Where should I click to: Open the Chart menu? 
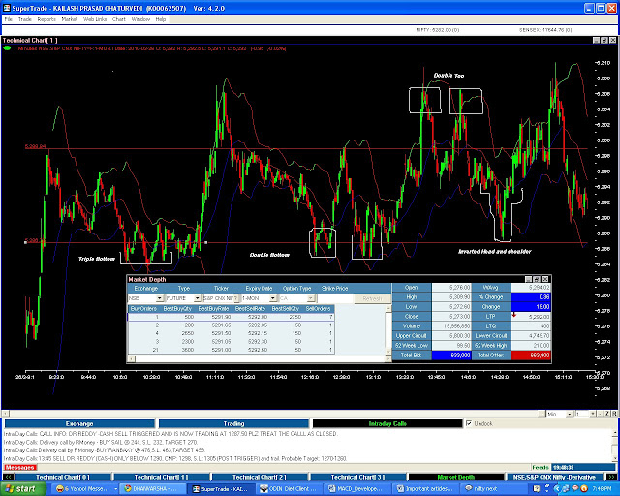click(118, 19)
